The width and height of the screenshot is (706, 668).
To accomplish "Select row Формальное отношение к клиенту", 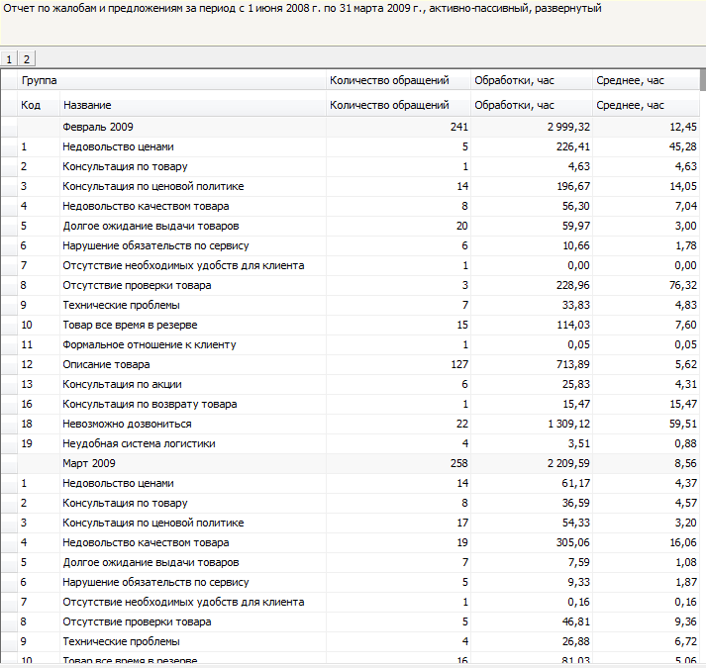I will 350,344.
